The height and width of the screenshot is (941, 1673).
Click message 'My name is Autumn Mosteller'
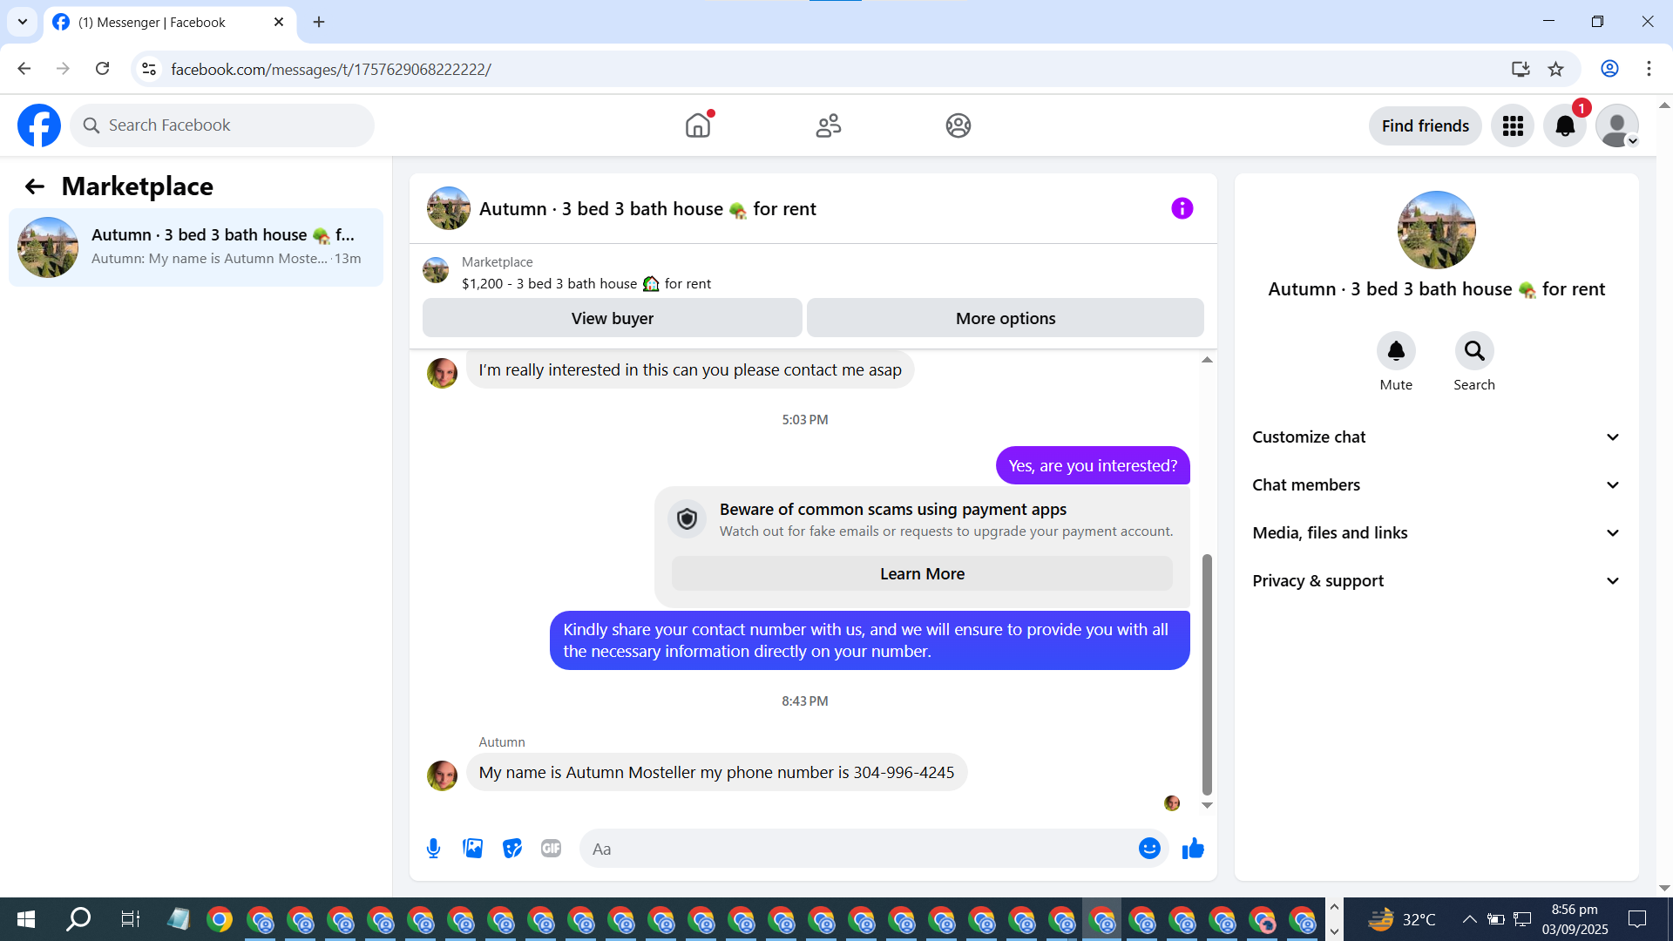(x=716, y=773)
